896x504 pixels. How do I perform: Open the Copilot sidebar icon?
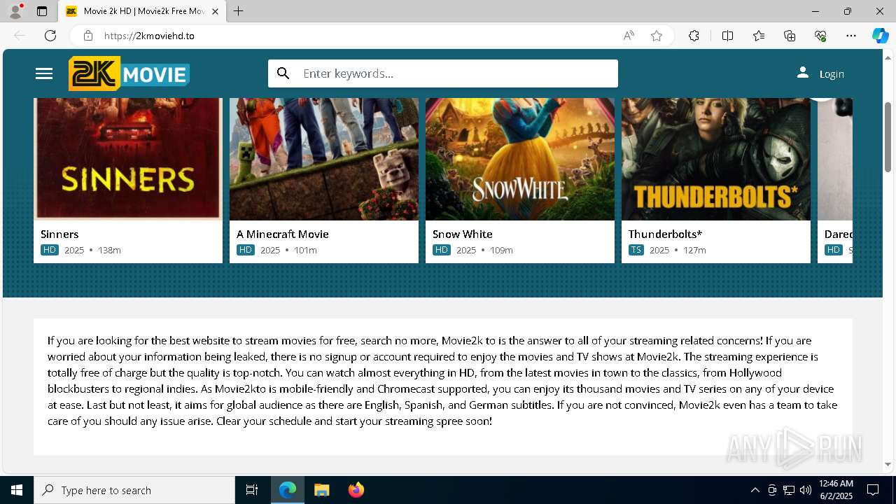tap(880, 36)
